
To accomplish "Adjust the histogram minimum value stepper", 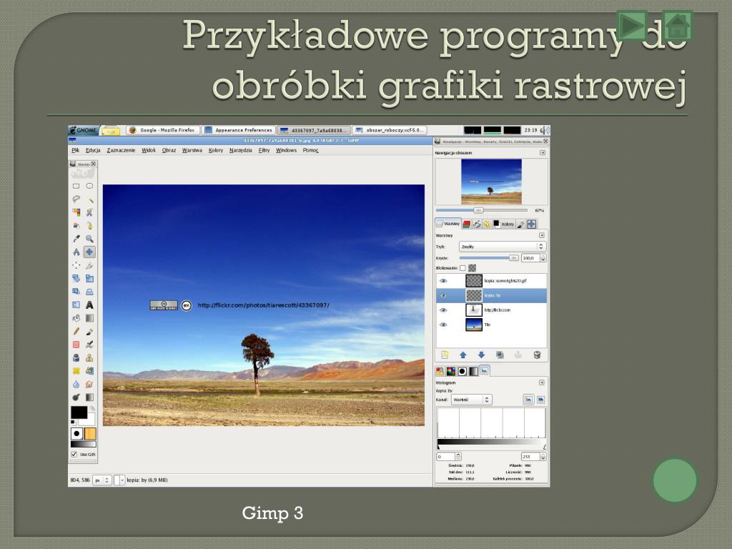I will point(458,456).
